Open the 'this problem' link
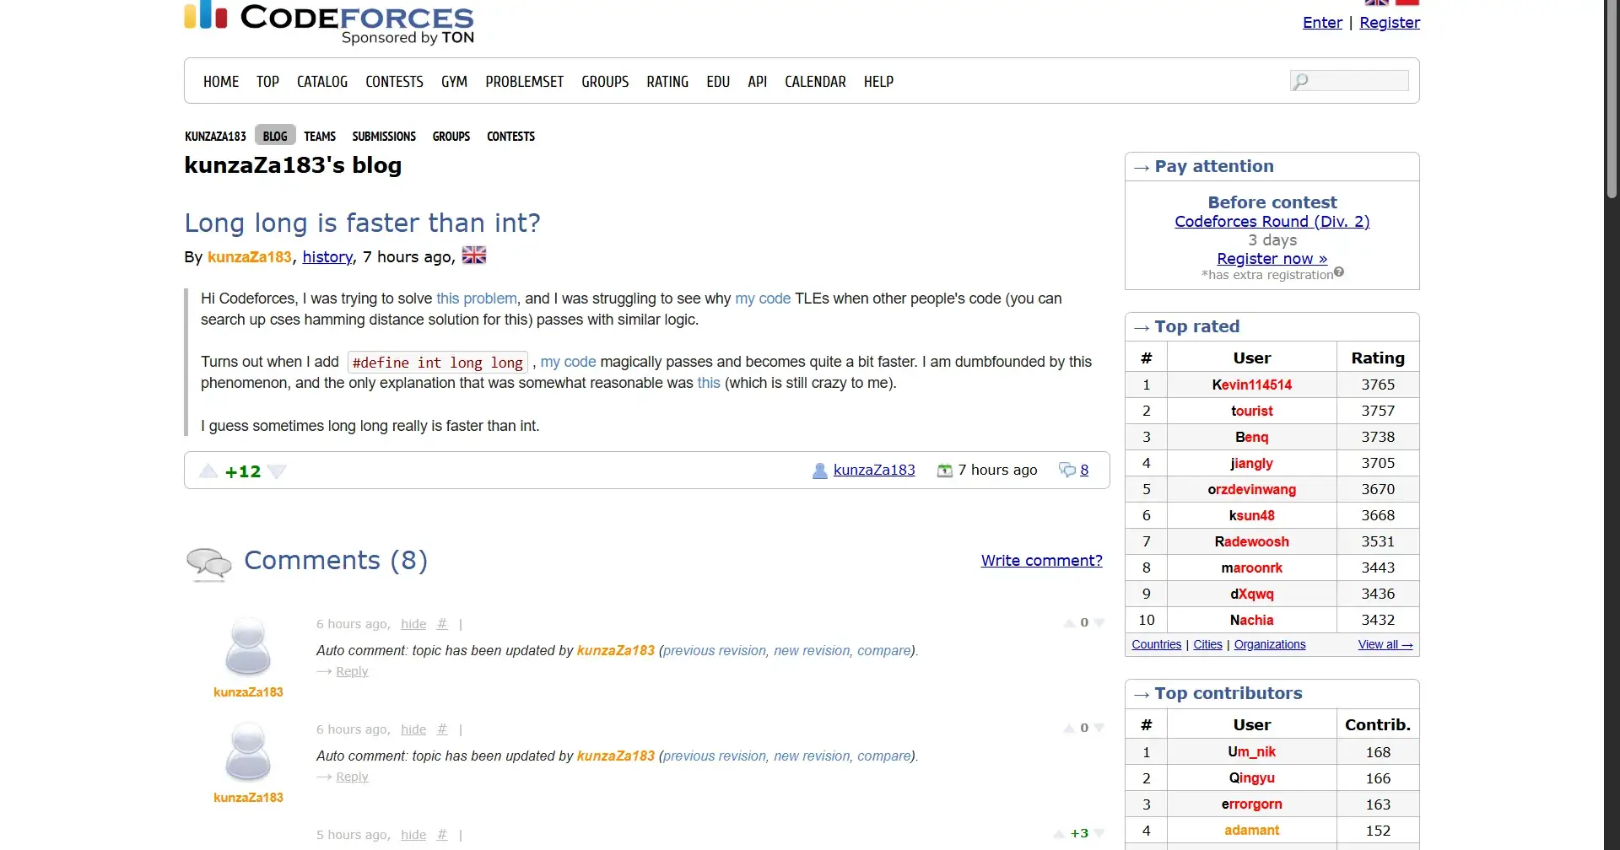This screenshot has width=1620, height=850. tap(476, 299)
